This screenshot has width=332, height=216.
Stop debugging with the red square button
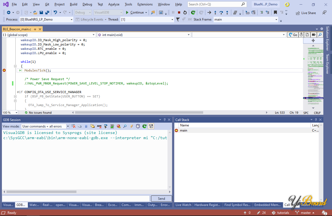(x=179, y=12)
